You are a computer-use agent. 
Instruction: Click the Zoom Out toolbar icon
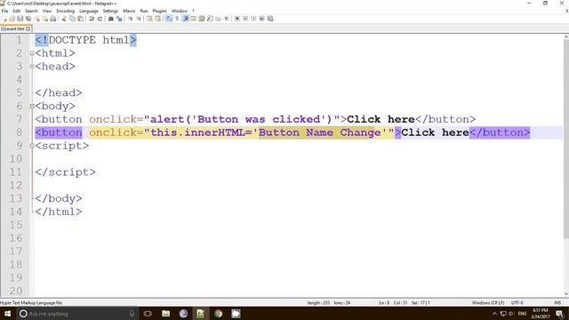tap(139, 19)
